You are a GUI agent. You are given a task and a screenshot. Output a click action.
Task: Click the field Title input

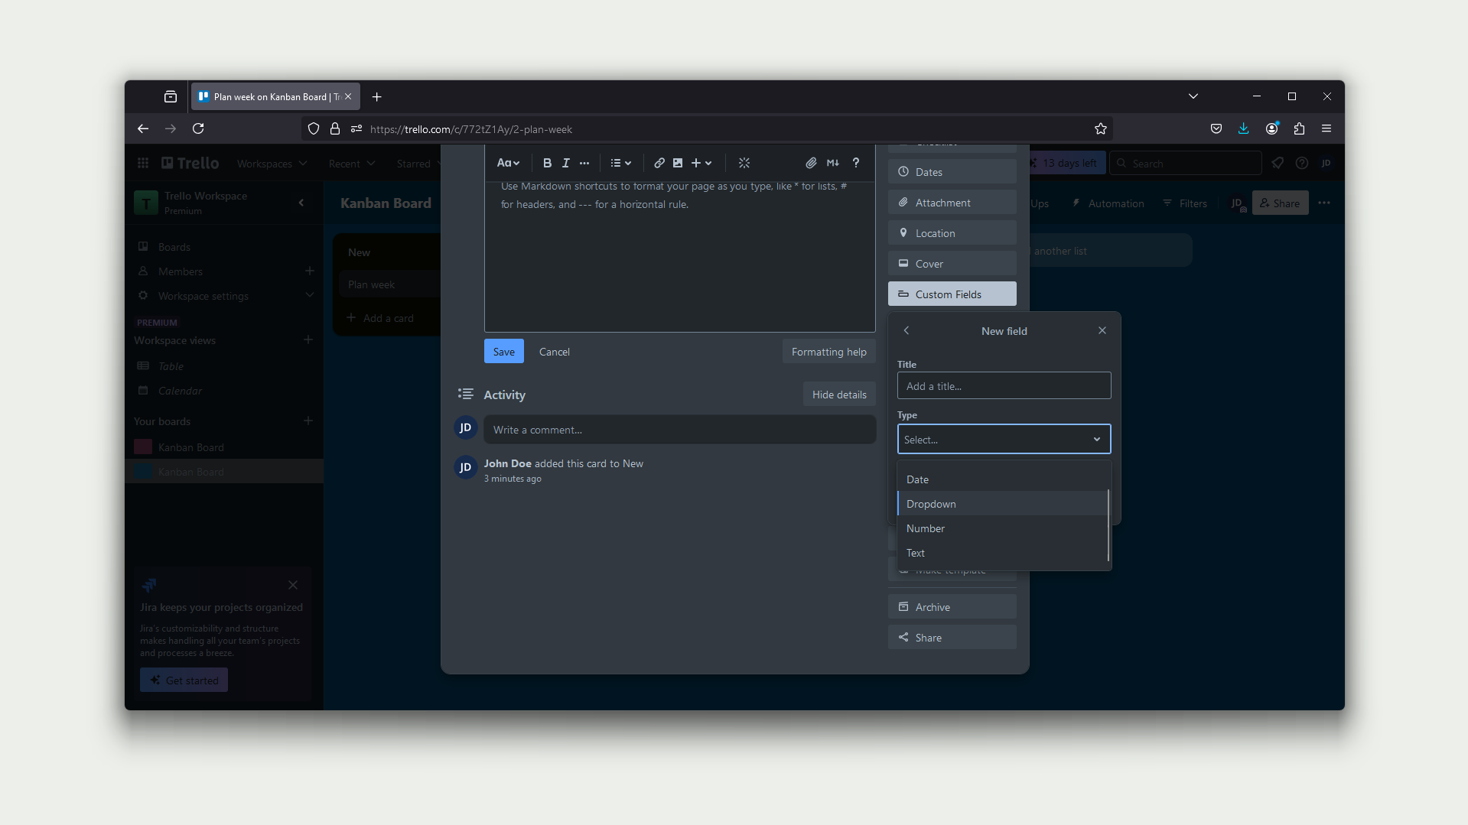tap(1004, 386)
